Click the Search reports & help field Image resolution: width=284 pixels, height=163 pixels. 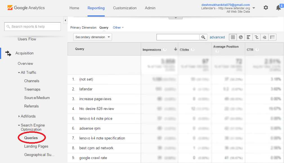pos(32,27)
